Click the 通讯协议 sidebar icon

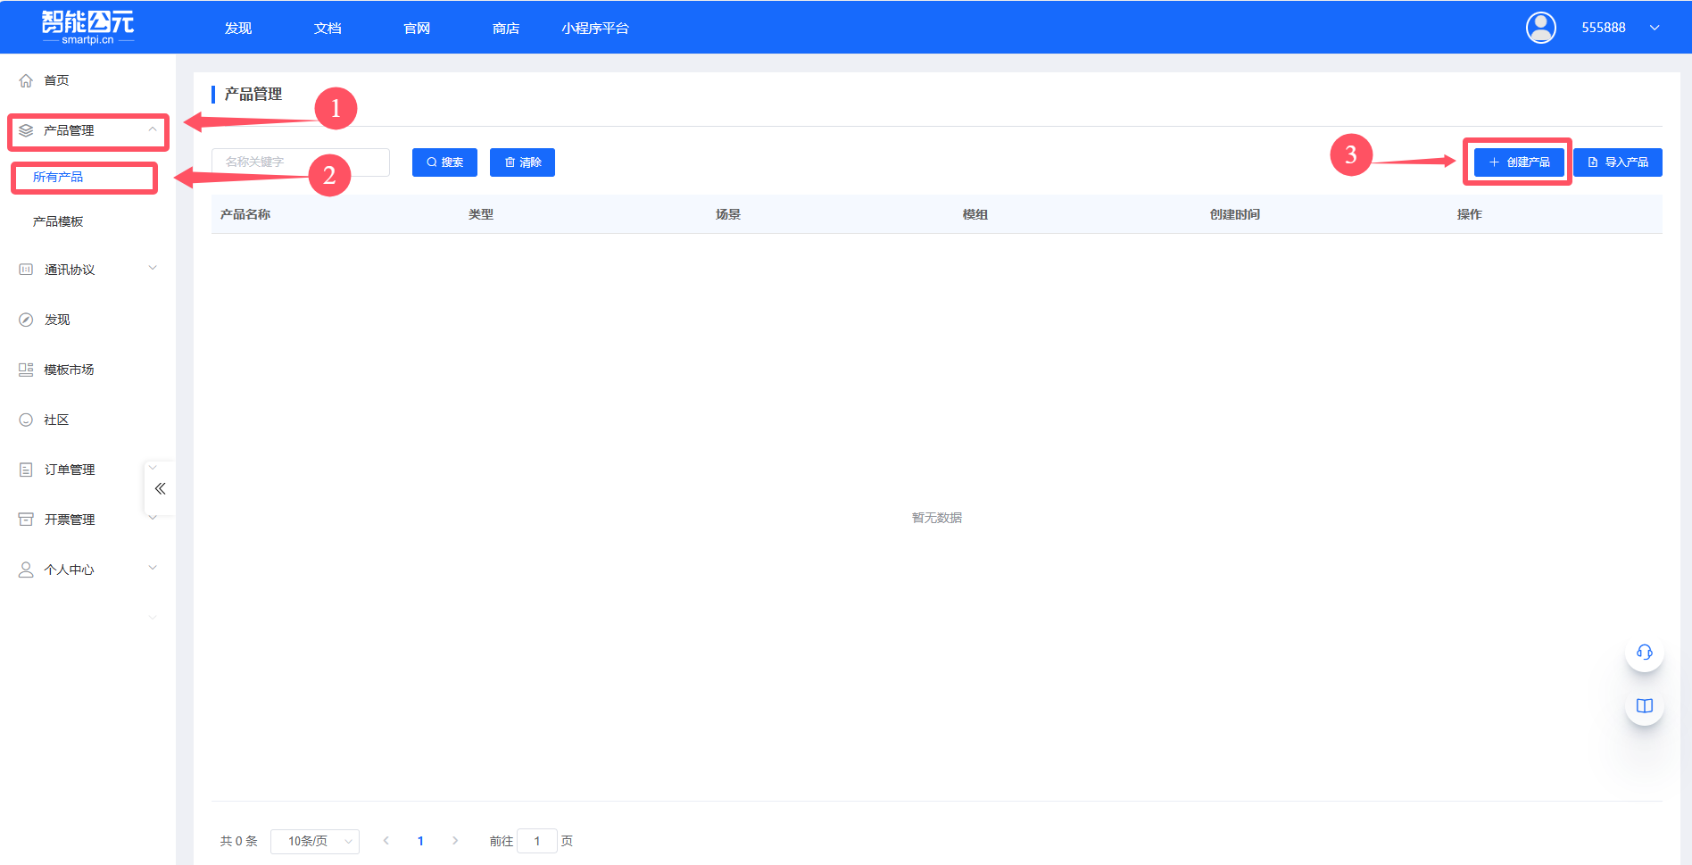[x=26, y=270]
